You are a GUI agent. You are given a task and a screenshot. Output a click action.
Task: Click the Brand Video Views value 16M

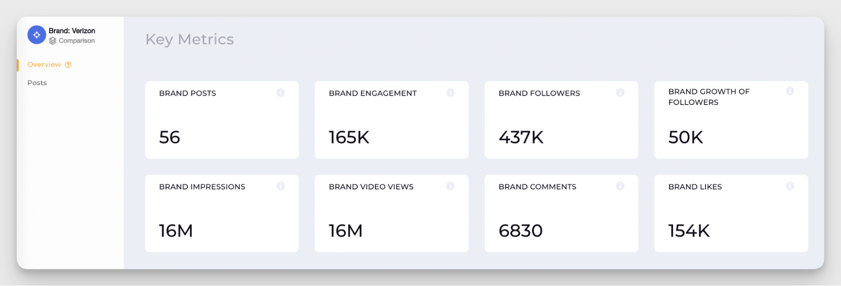pos(346,231)
